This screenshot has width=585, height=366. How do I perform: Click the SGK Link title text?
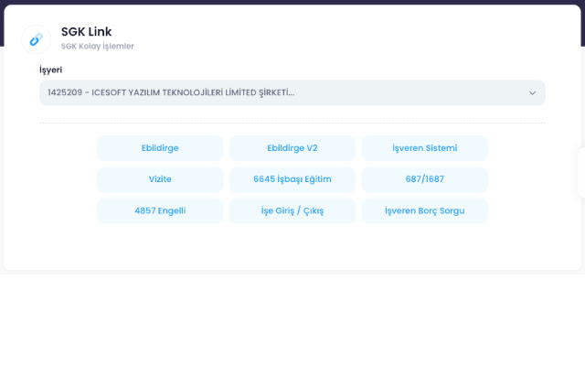point(86,32)
